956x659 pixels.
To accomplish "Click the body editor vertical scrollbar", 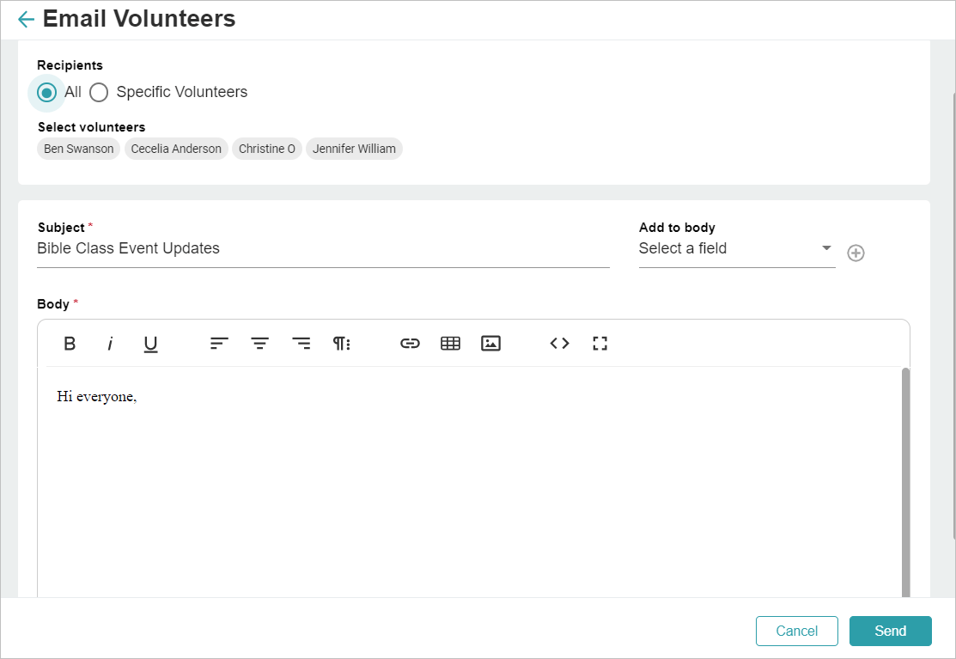I will point(905,482).
